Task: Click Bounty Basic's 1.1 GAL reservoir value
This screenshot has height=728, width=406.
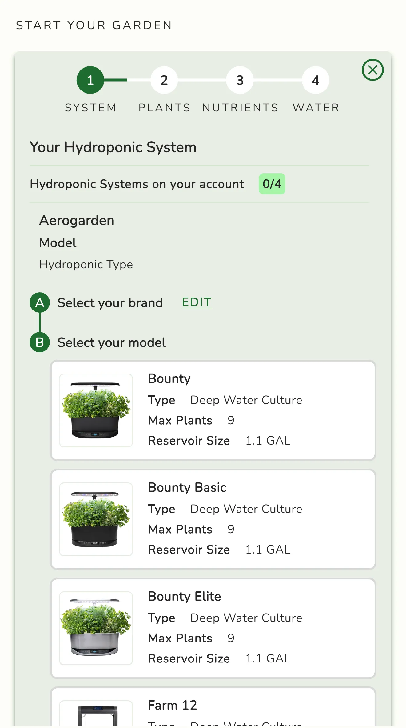Action: 268,550
